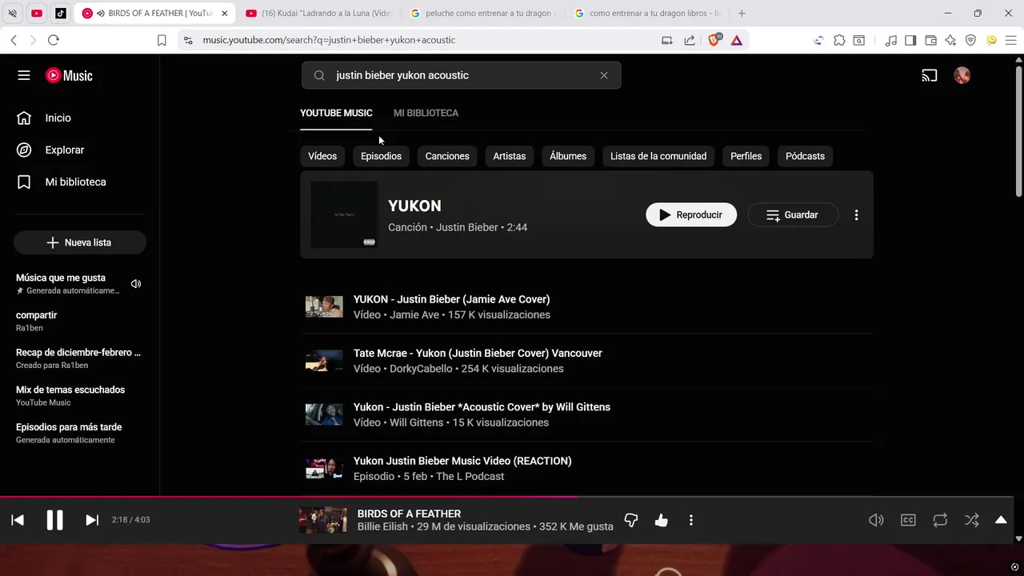Image resolution: width=1024 pixels, height=576 pixels.
Task: Filter results by Vídeos
Action: [322, 156]
